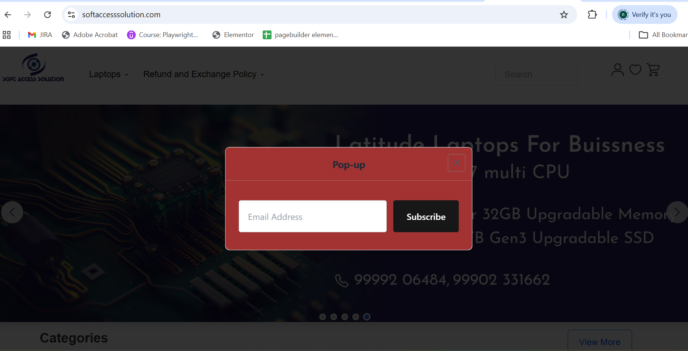Select the third carousel dot

tap(345, 317)
